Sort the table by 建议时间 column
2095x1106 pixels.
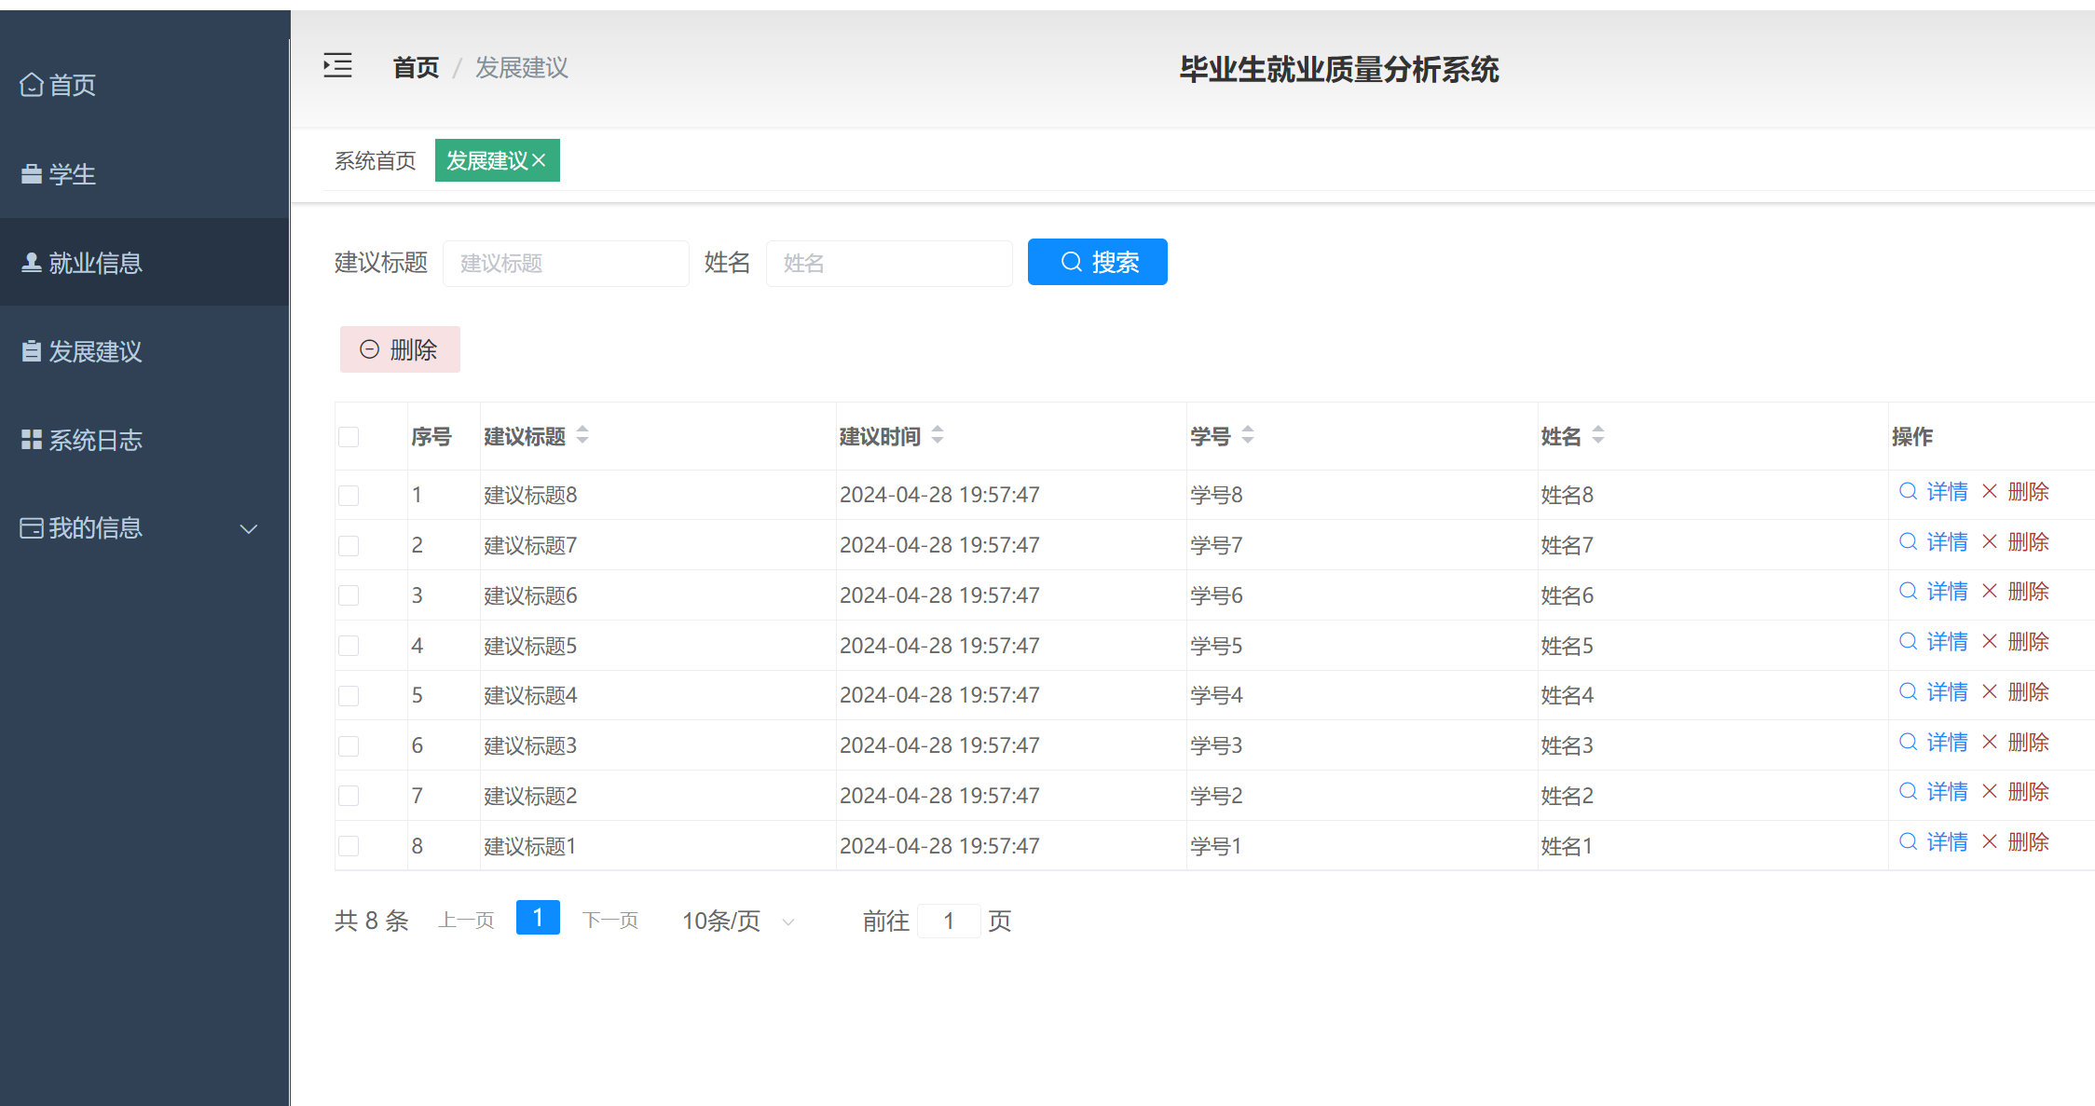coord(937,435)
